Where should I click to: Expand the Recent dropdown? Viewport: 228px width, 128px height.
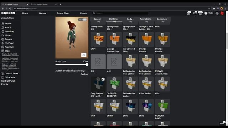click(x=98, y=19)
